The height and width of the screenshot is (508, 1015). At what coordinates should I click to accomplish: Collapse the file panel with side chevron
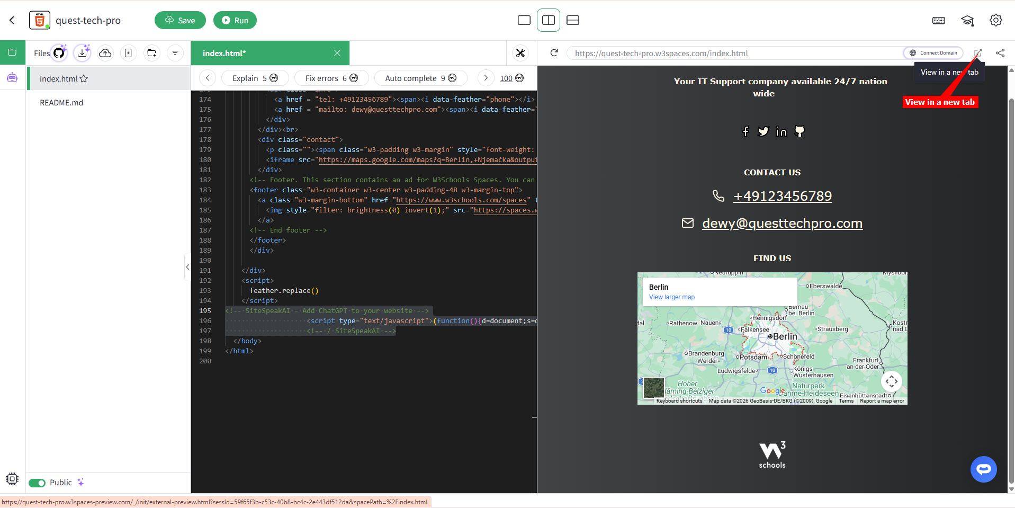point(187,267)
